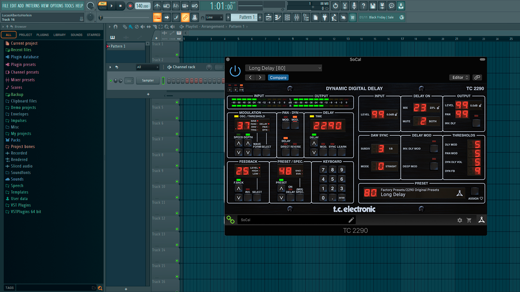Screen dimensions: 520x292
Task: Click the modulation SPEED up arrow
Action: [238, 143]
